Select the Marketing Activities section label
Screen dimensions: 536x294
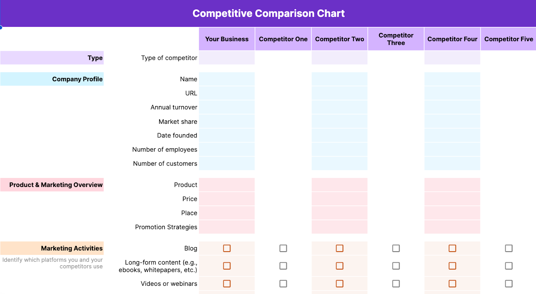52,248
